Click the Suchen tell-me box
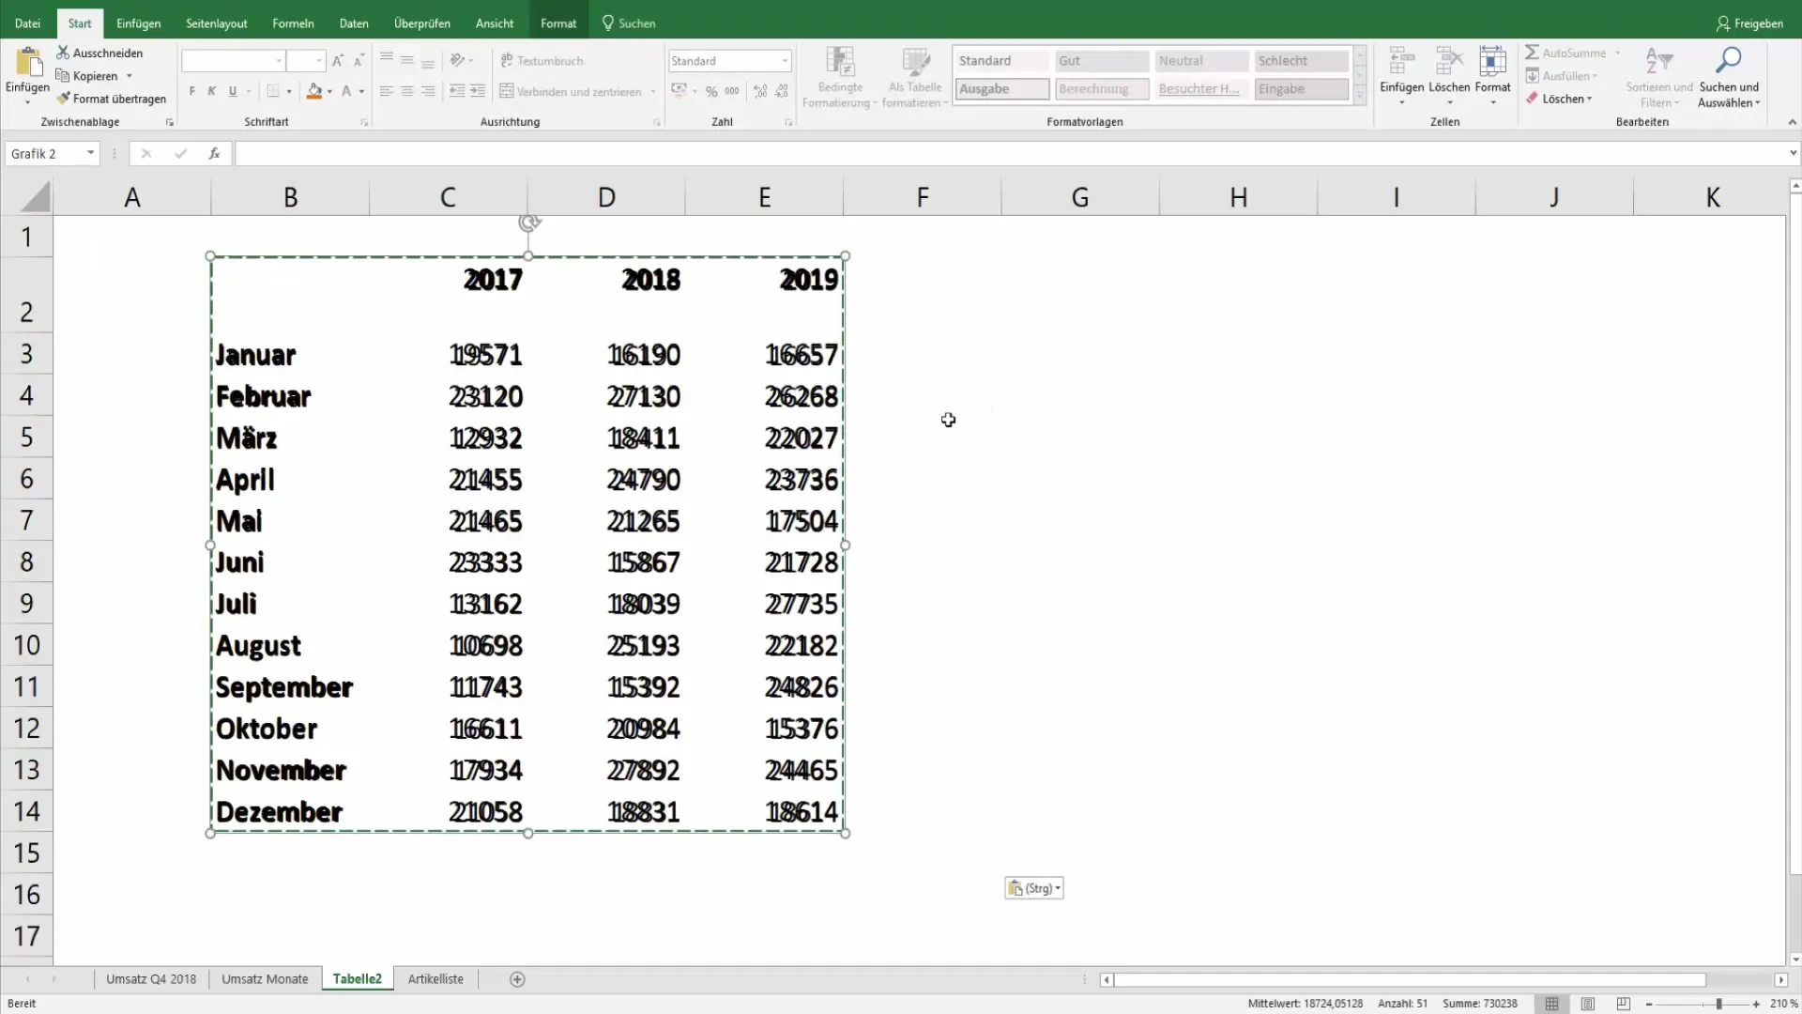Image resolution: width=1802 pixels, height=1014 pixels. (629, 23)
